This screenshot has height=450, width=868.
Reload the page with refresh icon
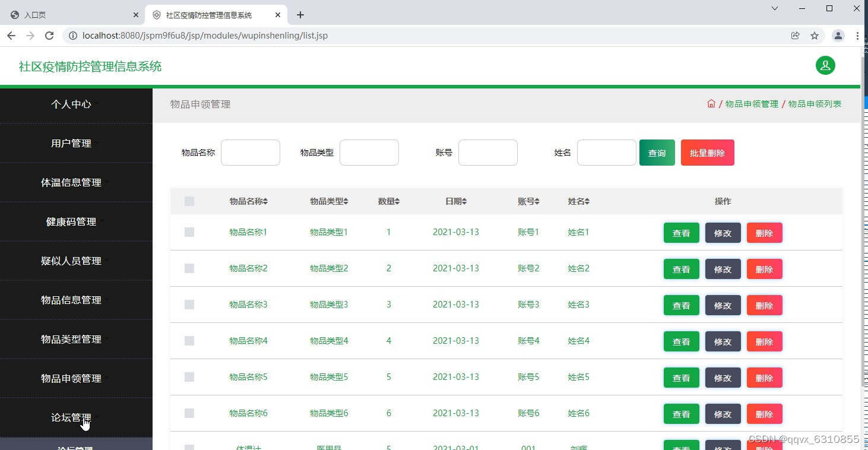pyautogui.click(x=49, y=36)
